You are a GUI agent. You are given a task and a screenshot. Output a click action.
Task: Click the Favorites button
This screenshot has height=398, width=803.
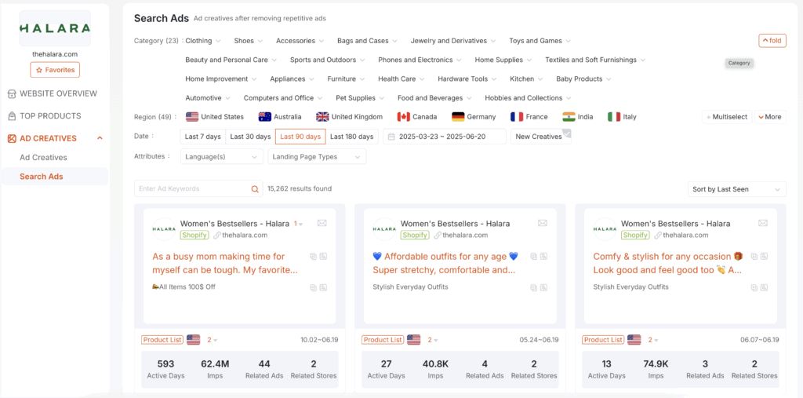tap(55, 70)
